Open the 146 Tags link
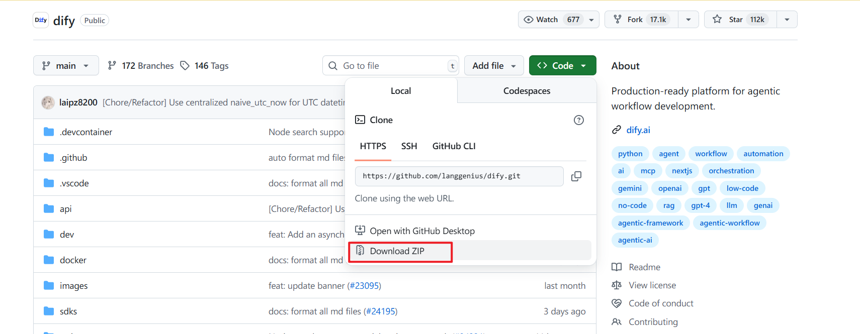The width and height of the screenshot is (860, 334). 205,66
